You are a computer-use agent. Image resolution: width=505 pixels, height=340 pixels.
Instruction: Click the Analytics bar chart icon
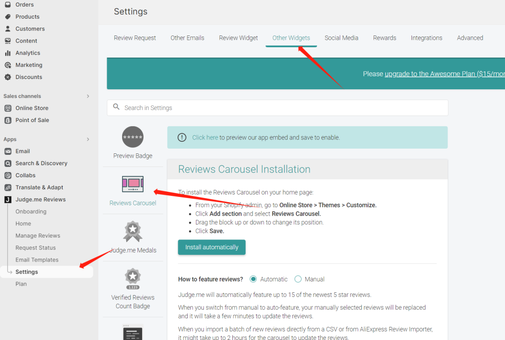point(8,53)
